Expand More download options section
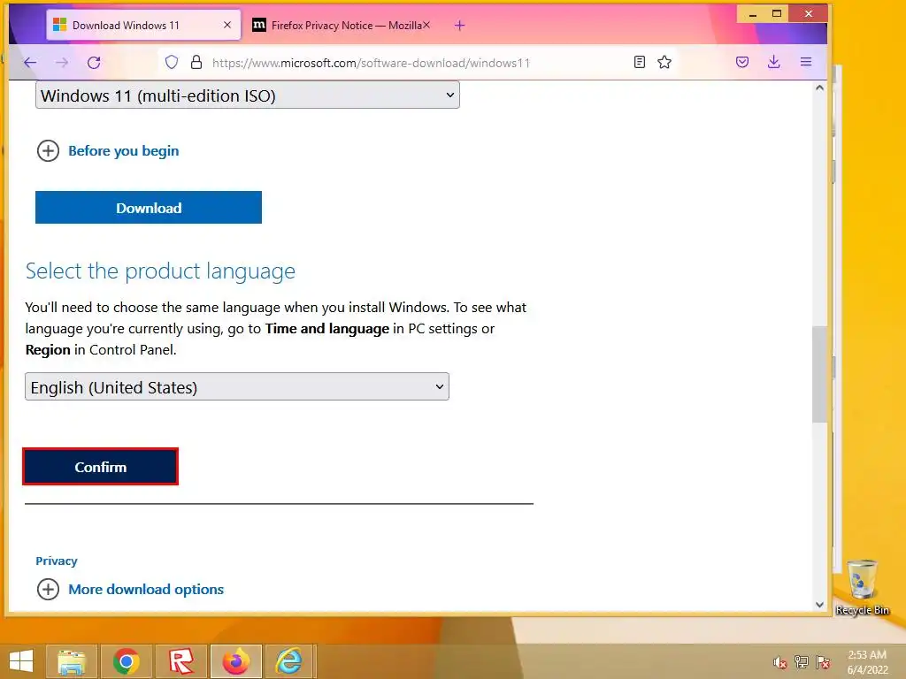 pyautogui.click(x=48, y=590)
